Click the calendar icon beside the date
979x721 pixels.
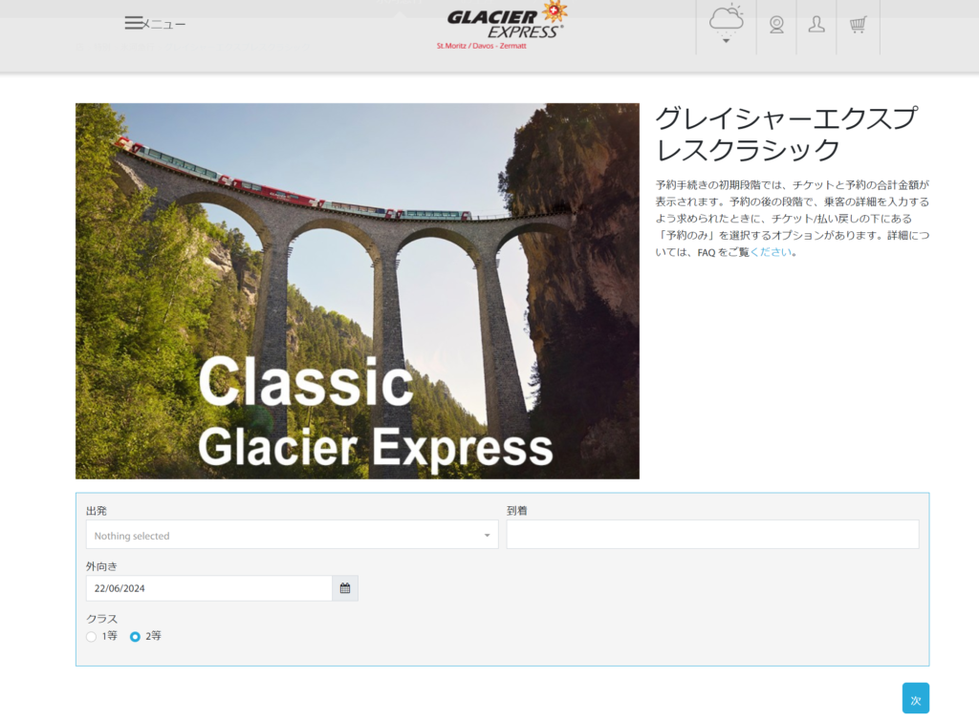[x=345, y=588]
